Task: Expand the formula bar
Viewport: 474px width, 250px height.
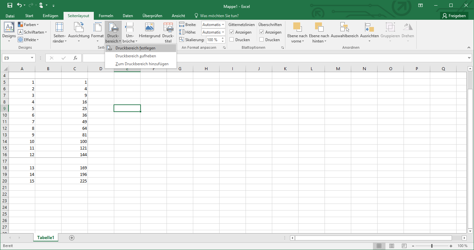Action: (x=469, y=58)
